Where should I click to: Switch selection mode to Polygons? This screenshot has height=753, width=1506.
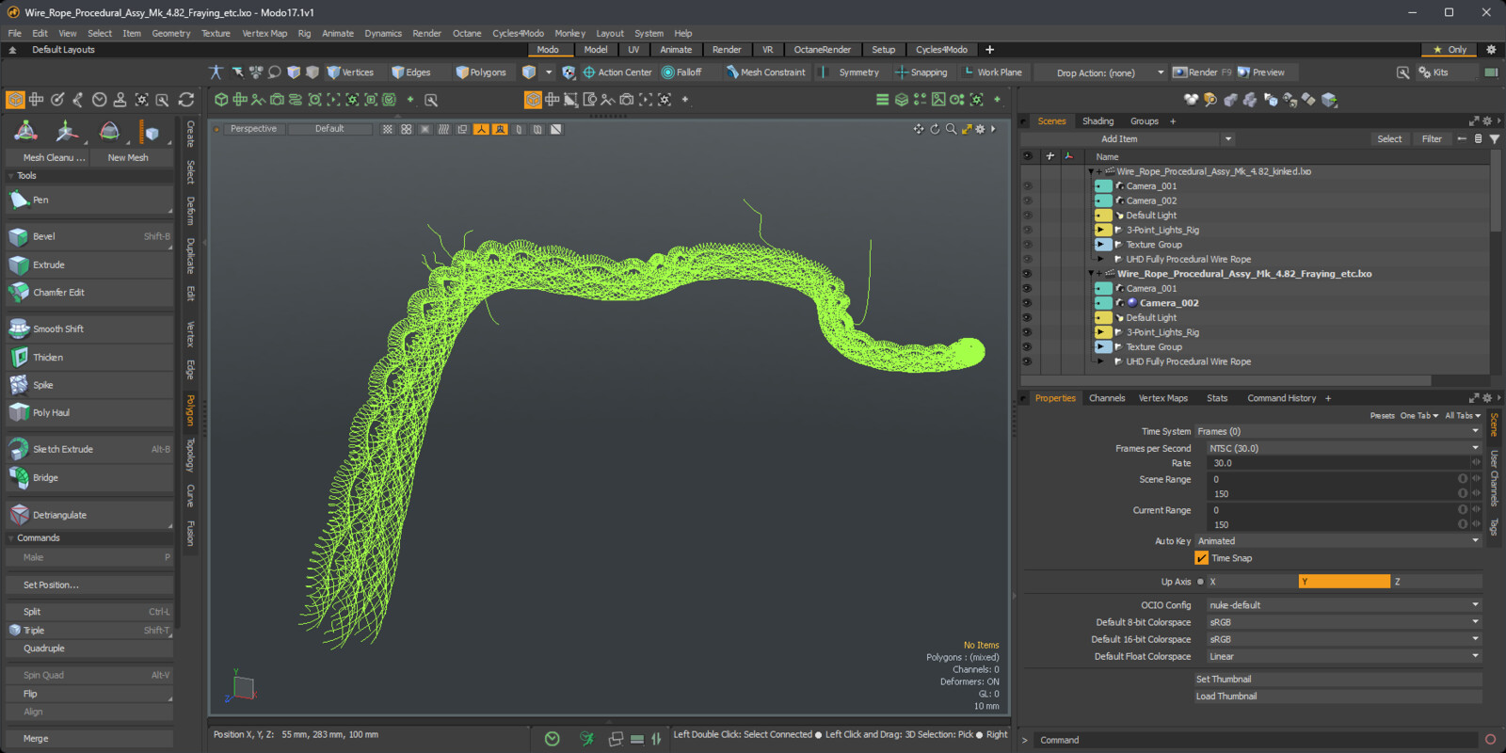coord(481,72)
